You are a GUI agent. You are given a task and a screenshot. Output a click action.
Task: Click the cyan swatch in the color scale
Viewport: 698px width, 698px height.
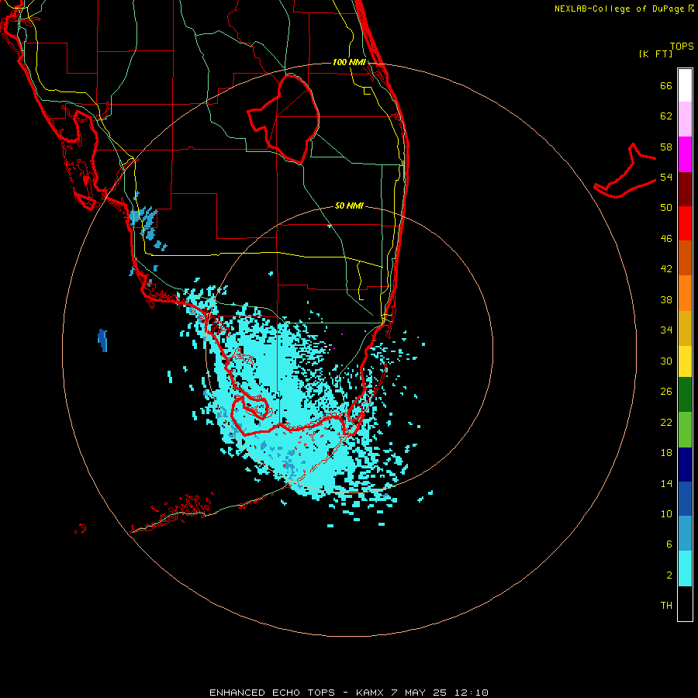coord(685,568)
